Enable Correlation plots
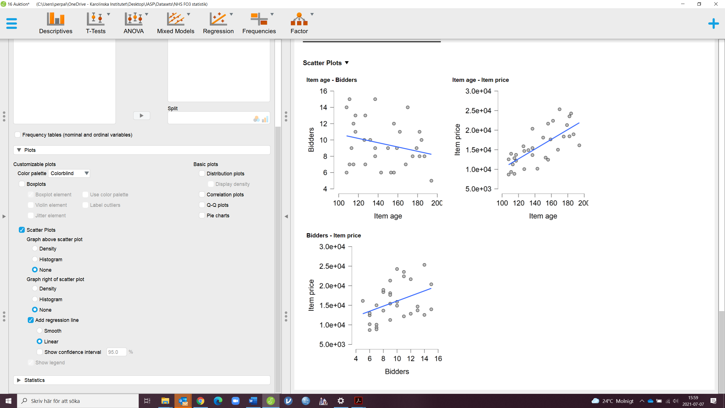The image size is (725, 408). coord(202,194)
